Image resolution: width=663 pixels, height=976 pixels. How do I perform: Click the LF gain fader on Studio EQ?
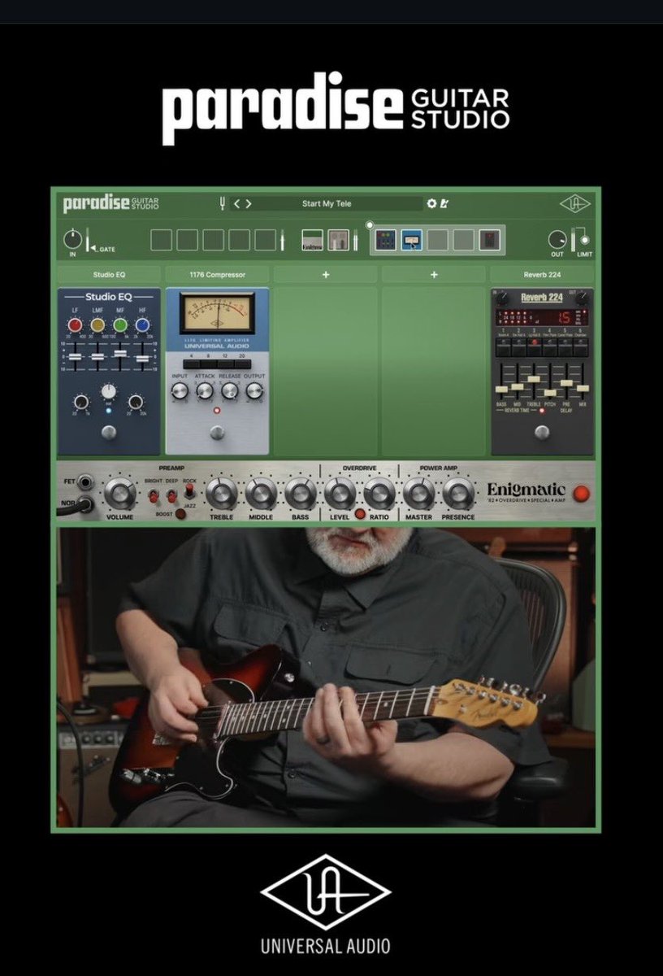(x=75, y=358)
